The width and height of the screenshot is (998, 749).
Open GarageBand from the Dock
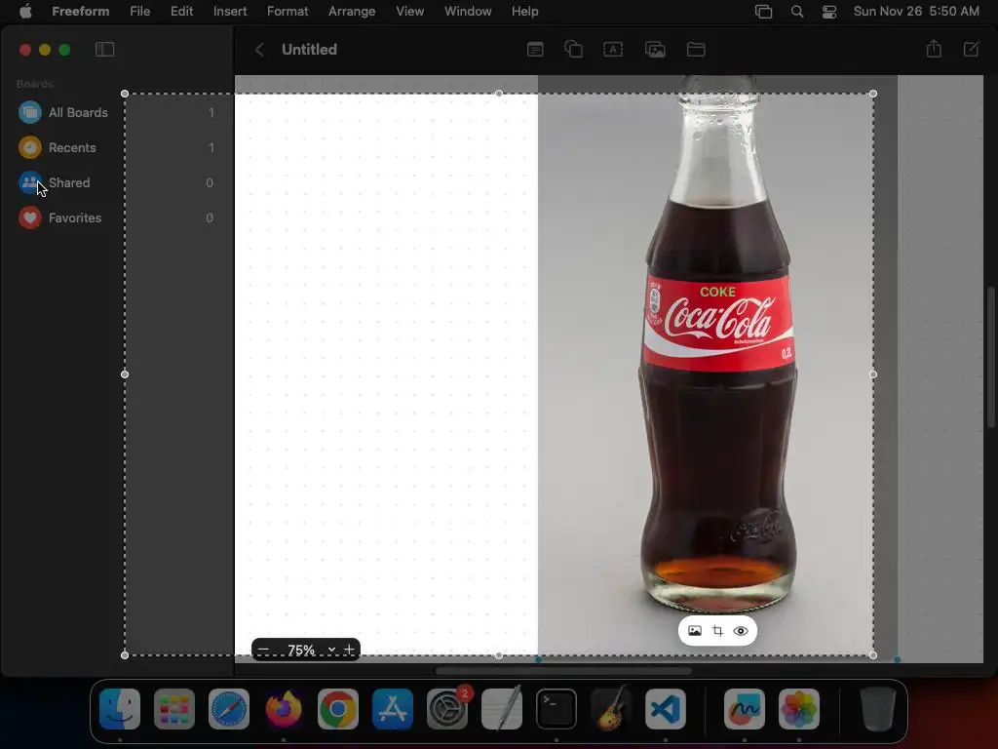(611, 709)
